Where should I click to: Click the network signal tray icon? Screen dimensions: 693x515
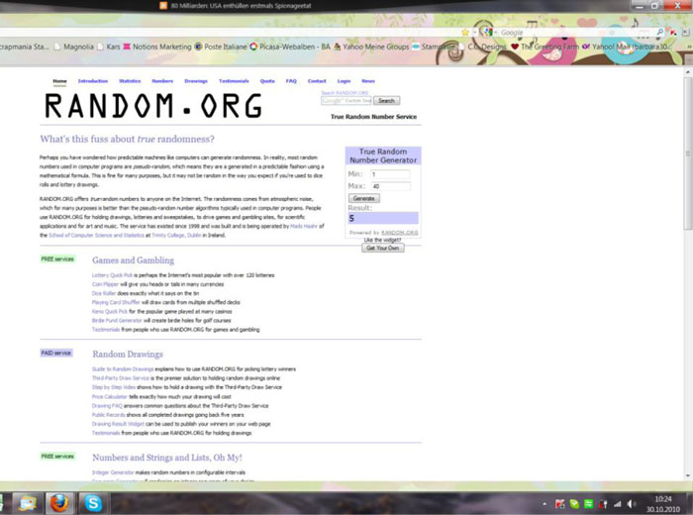618,504
